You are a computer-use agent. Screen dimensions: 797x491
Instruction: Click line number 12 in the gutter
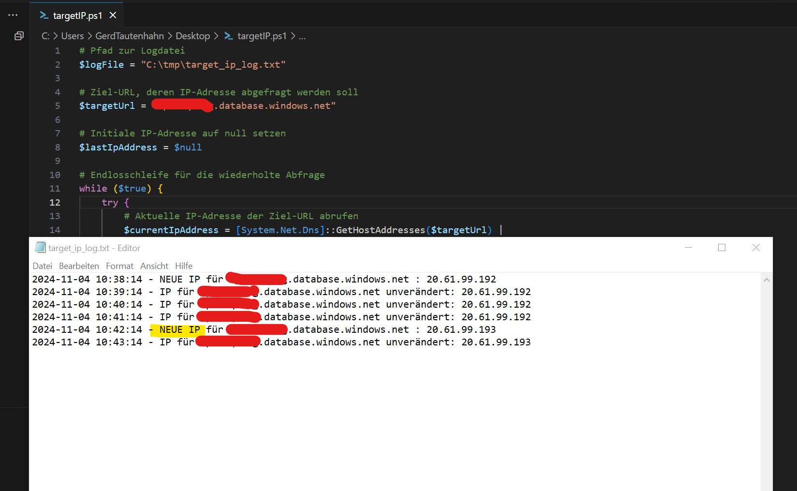tap(55, 203)
